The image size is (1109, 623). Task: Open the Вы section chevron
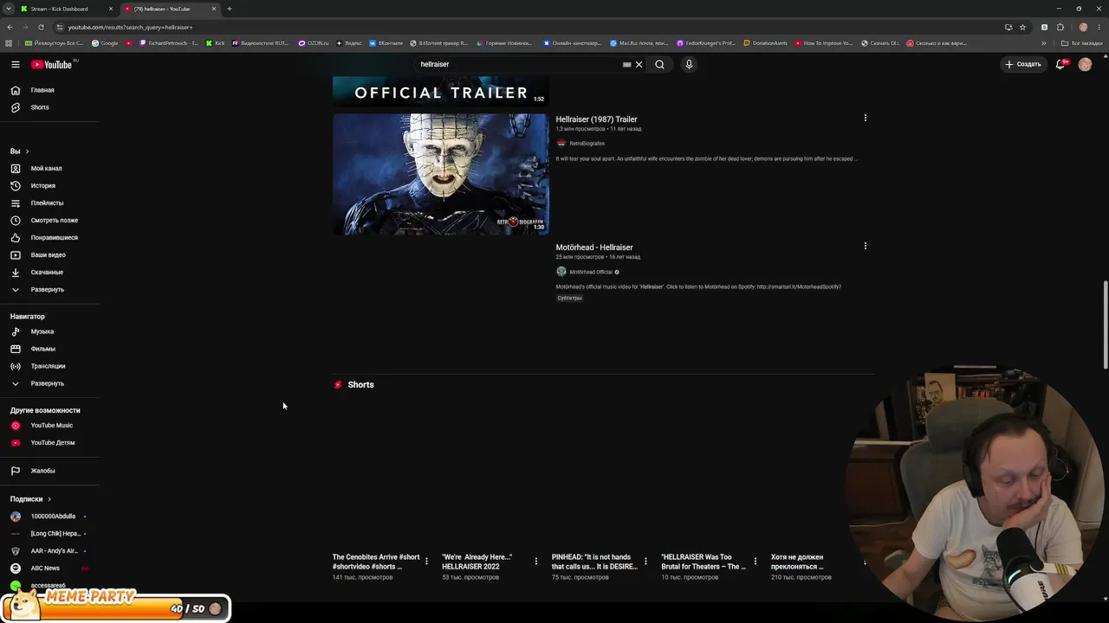click(27, 151)
